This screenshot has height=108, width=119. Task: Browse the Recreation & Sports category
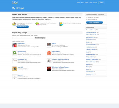(x=90, y=55)
